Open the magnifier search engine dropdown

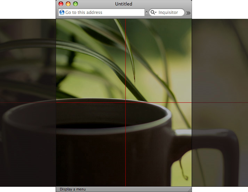(x=153, y=12)
